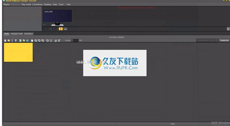Click the '0 files' status bar text

[173, 124]
